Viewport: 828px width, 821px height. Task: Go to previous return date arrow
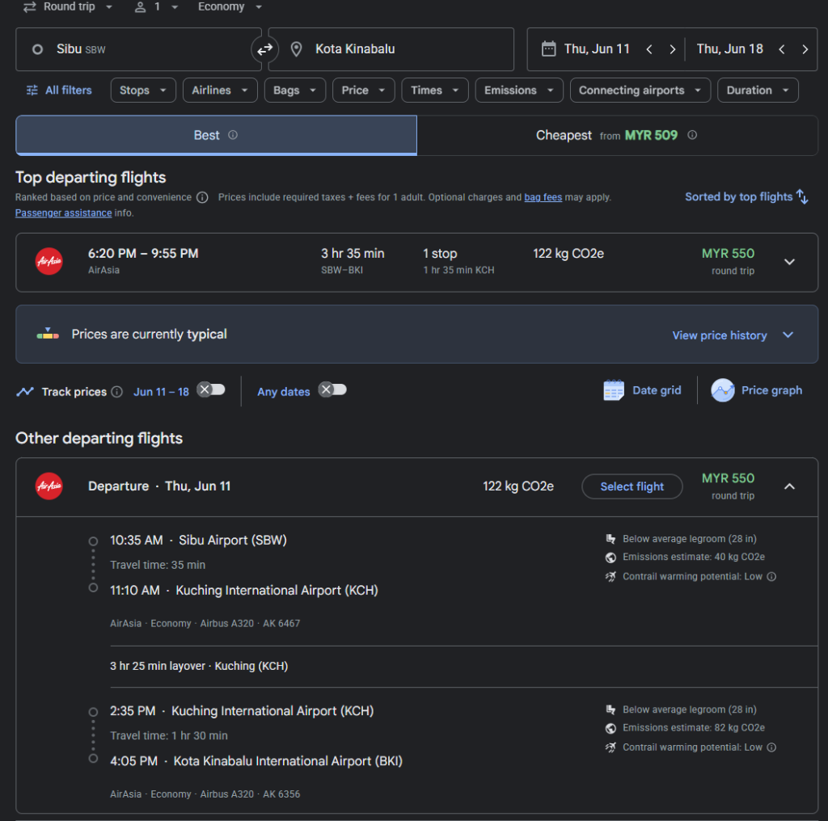[x=781, y=49]
